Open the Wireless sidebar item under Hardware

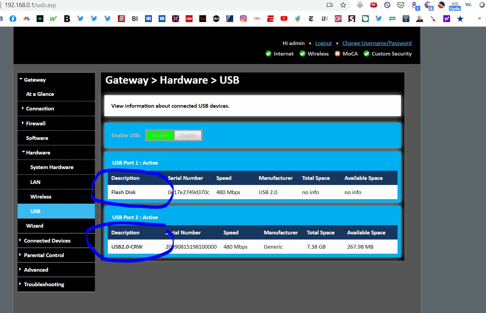pyautogui.click(x=41, y=197)
